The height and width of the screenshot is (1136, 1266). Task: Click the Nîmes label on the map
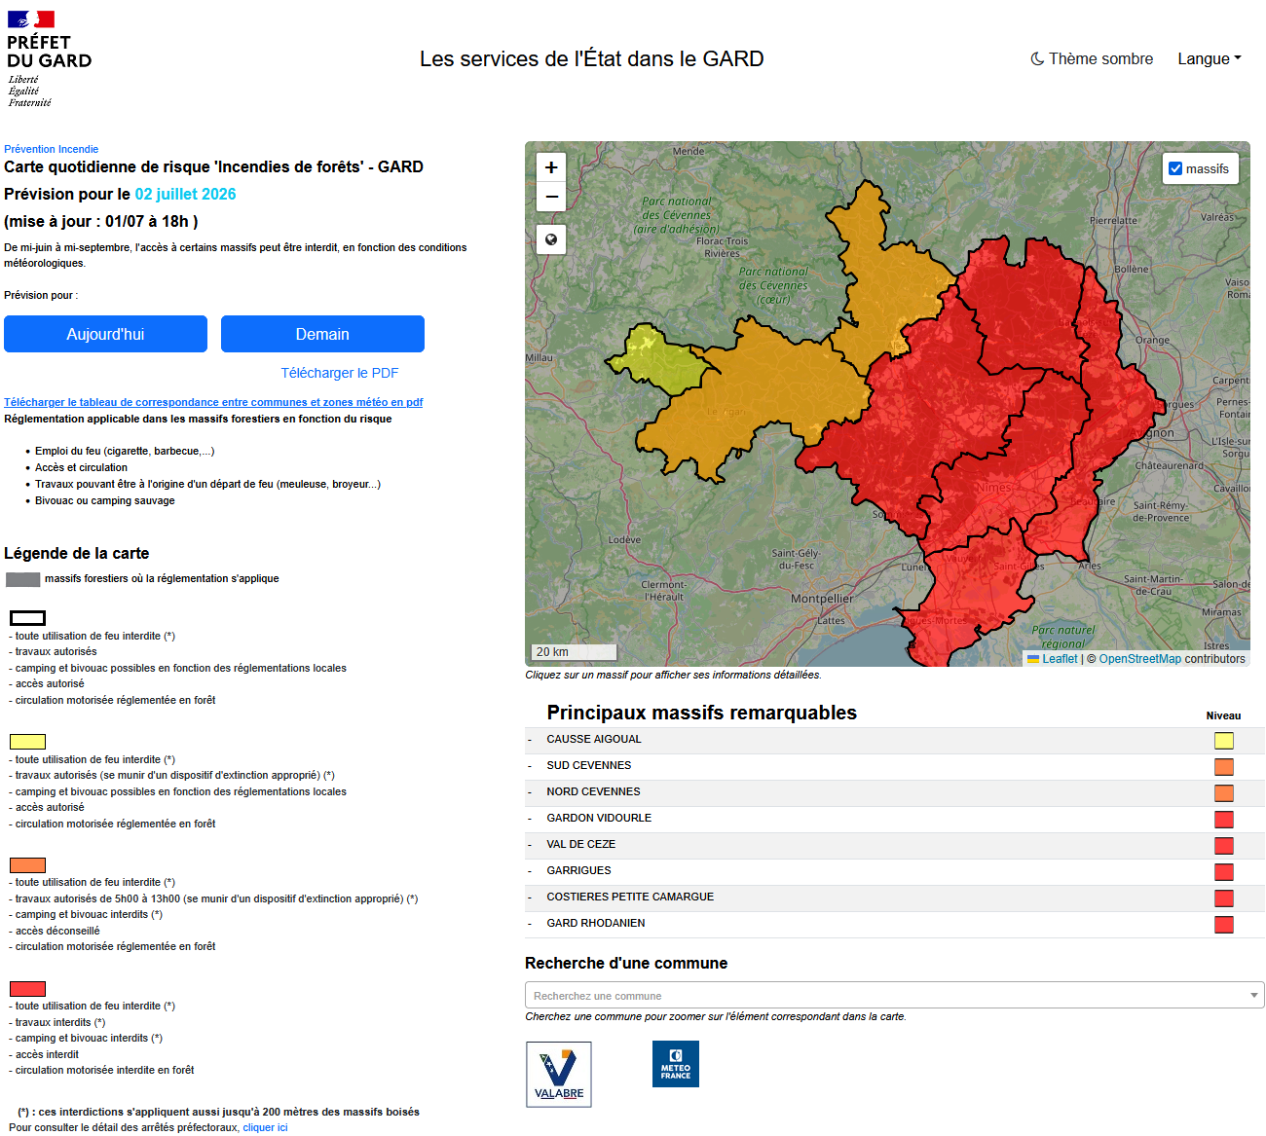(993, 487)
